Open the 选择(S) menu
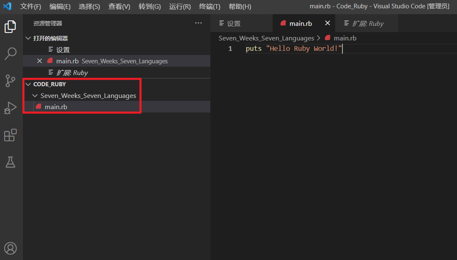 pos(90,6)
